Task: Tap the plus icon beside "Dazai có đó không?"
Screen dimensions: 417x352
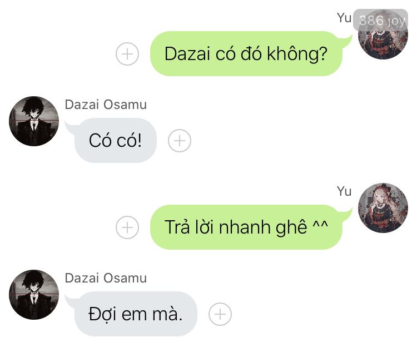Action: point(127,54)
